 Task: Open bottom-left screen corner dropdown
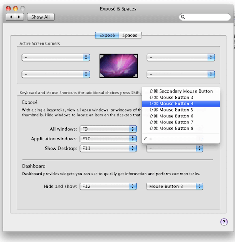(x=56, y=74)
